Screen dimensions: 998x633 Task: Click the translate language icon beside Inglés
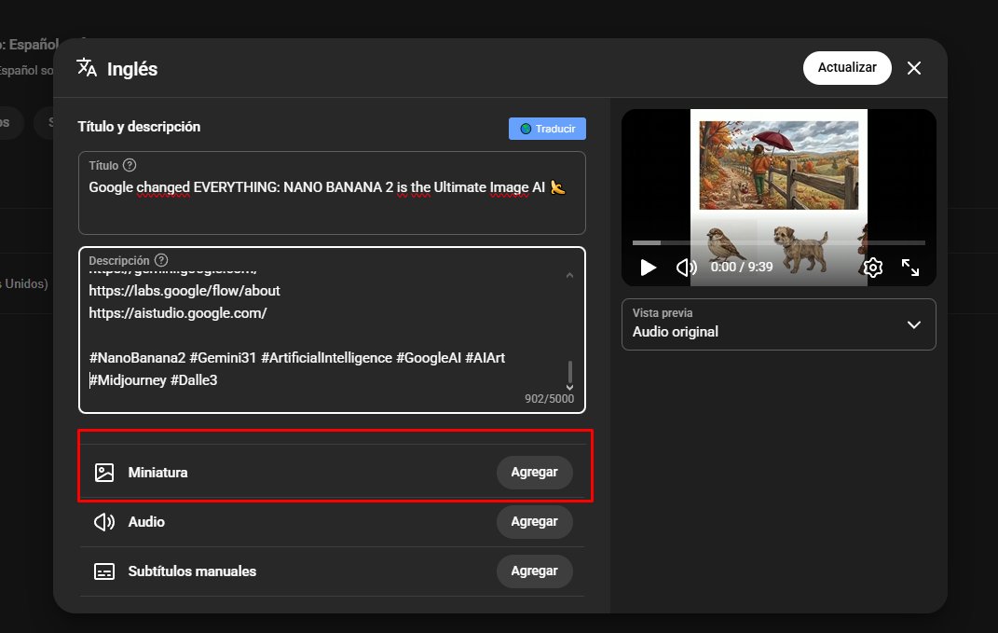tap(87, 67)
